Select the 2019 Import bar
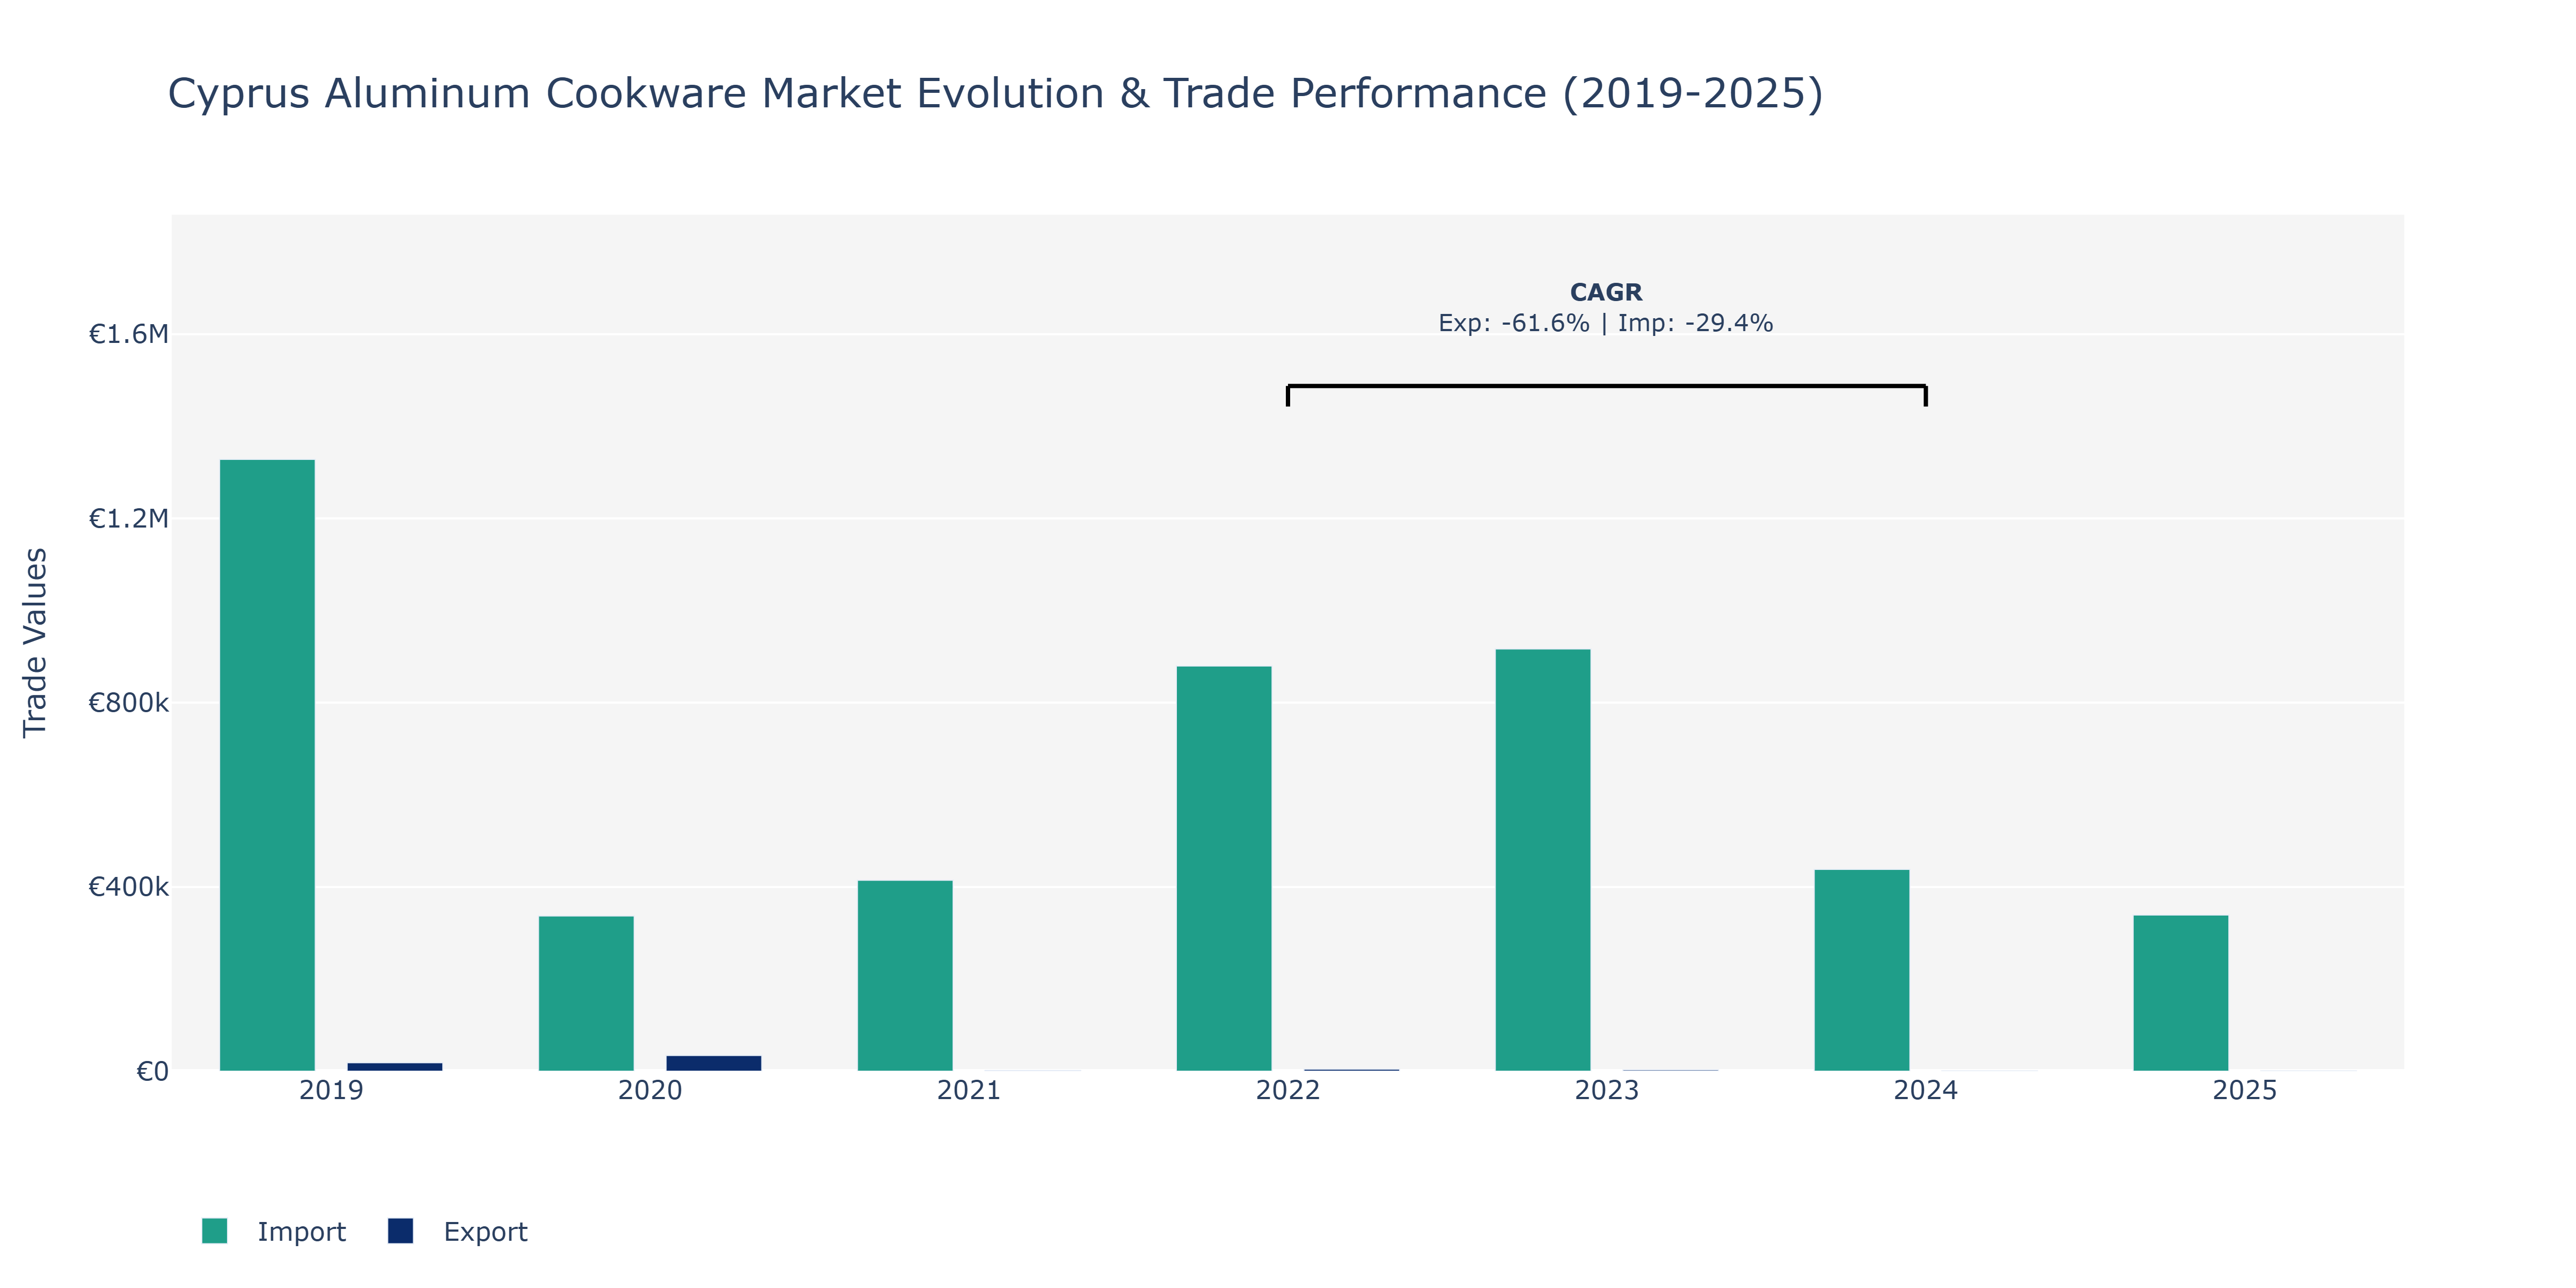Viewport: 2576px width, 1288px height. pyautogui.click(x=267, y=765)
